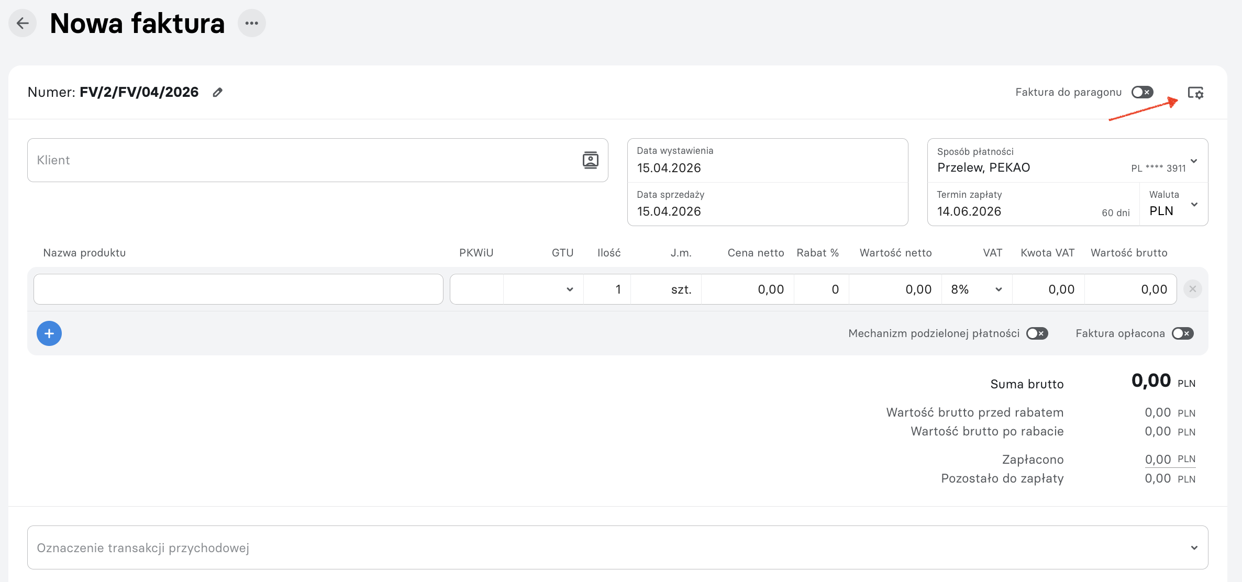Open contacts picker in Klient field
This screenshot has height=582, width=1242.
click(x=590, y=160)
